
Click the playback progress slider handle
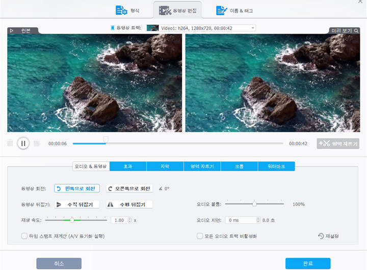point(106,140)
